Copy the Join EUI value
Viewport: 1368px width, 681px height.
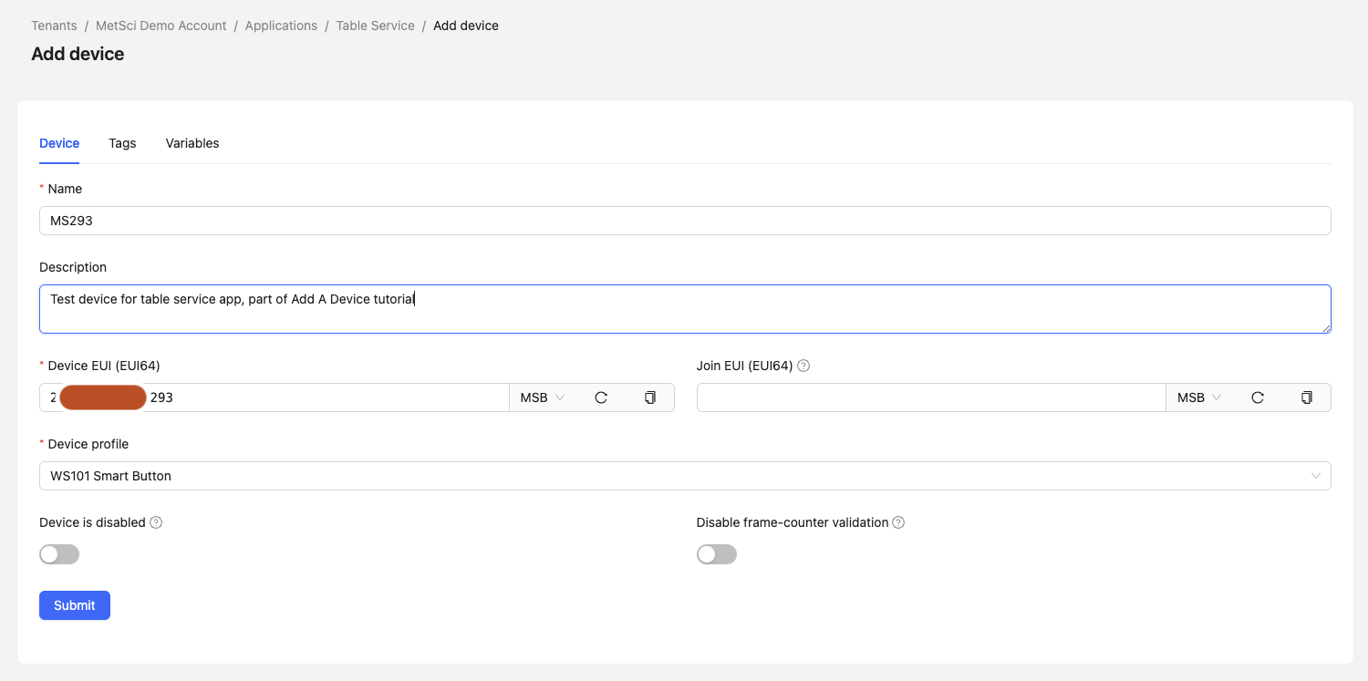click(1306, 397)
